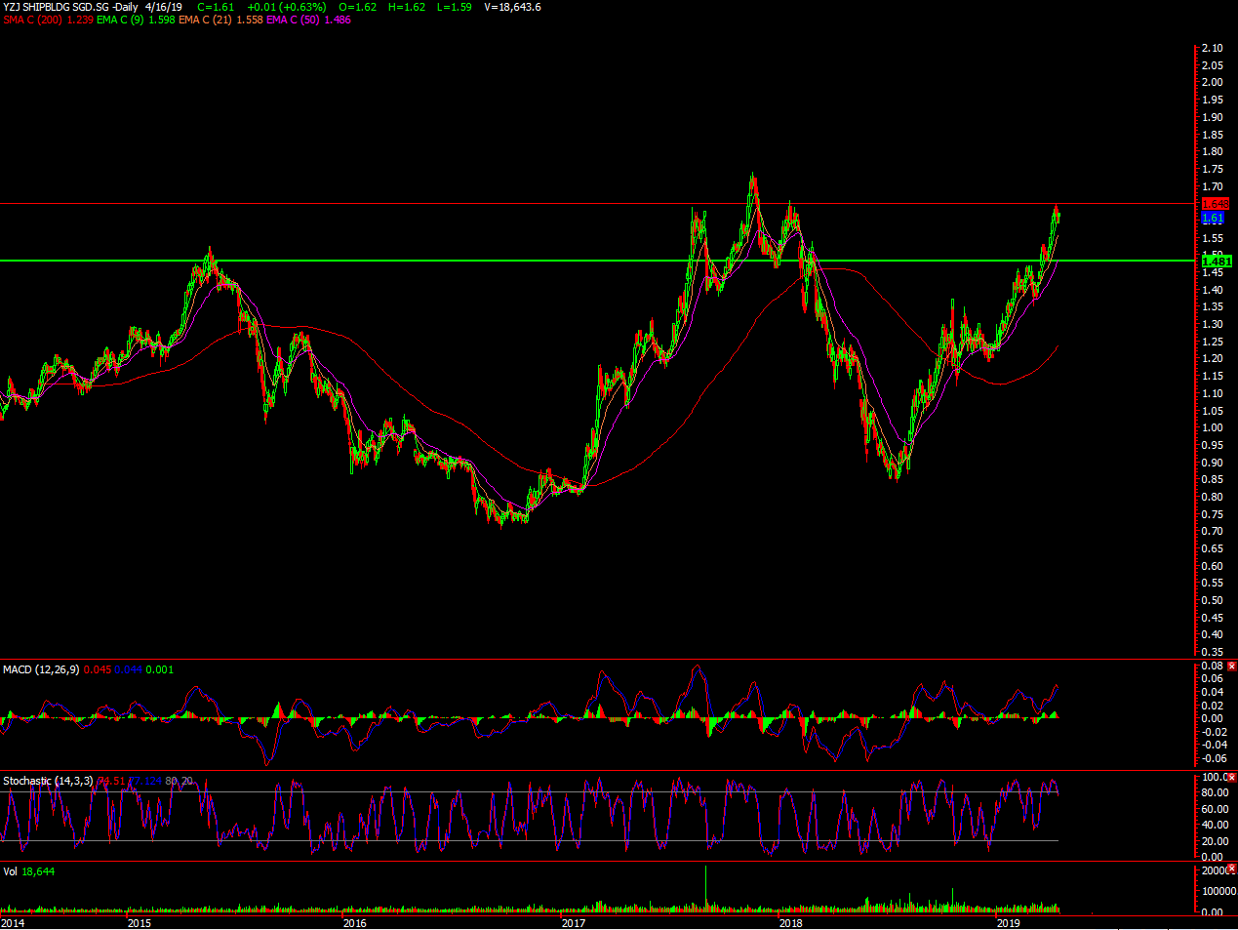The height and width of the screenshot is (930, 1238).
Task: Select the SMA C (200) indicator label
Action: (x=33, y=20)
